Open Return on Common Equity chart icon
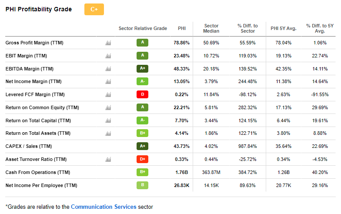Viewport: 341px width, 214px height. tap(108, 107)
